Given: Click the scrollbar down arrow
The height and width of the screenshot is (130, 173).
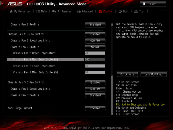Looking at the screenshot, I should tap(112, 113).
